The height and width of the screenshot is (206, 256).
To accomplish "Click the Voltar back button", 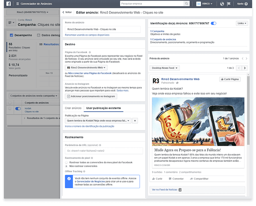I will (x=67, y=12).
